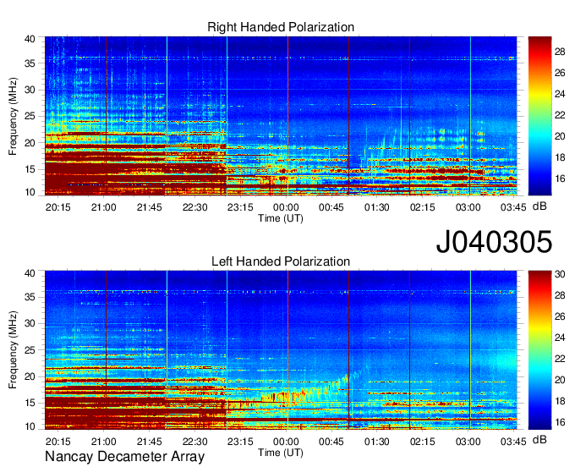Click the 23:15 time tick of right-handed plot

click(x=240, y=207)
